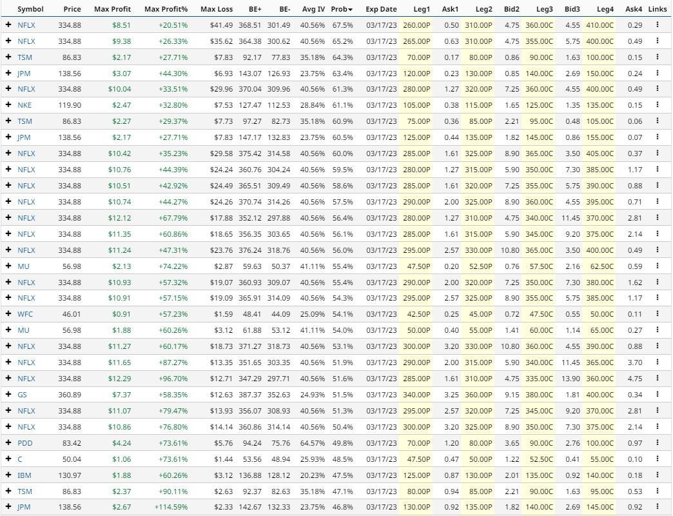Open links menu on NFLX $10.76 row
Image resolution: width=673 pixels, height=516 pixels.
coord(657,169)
